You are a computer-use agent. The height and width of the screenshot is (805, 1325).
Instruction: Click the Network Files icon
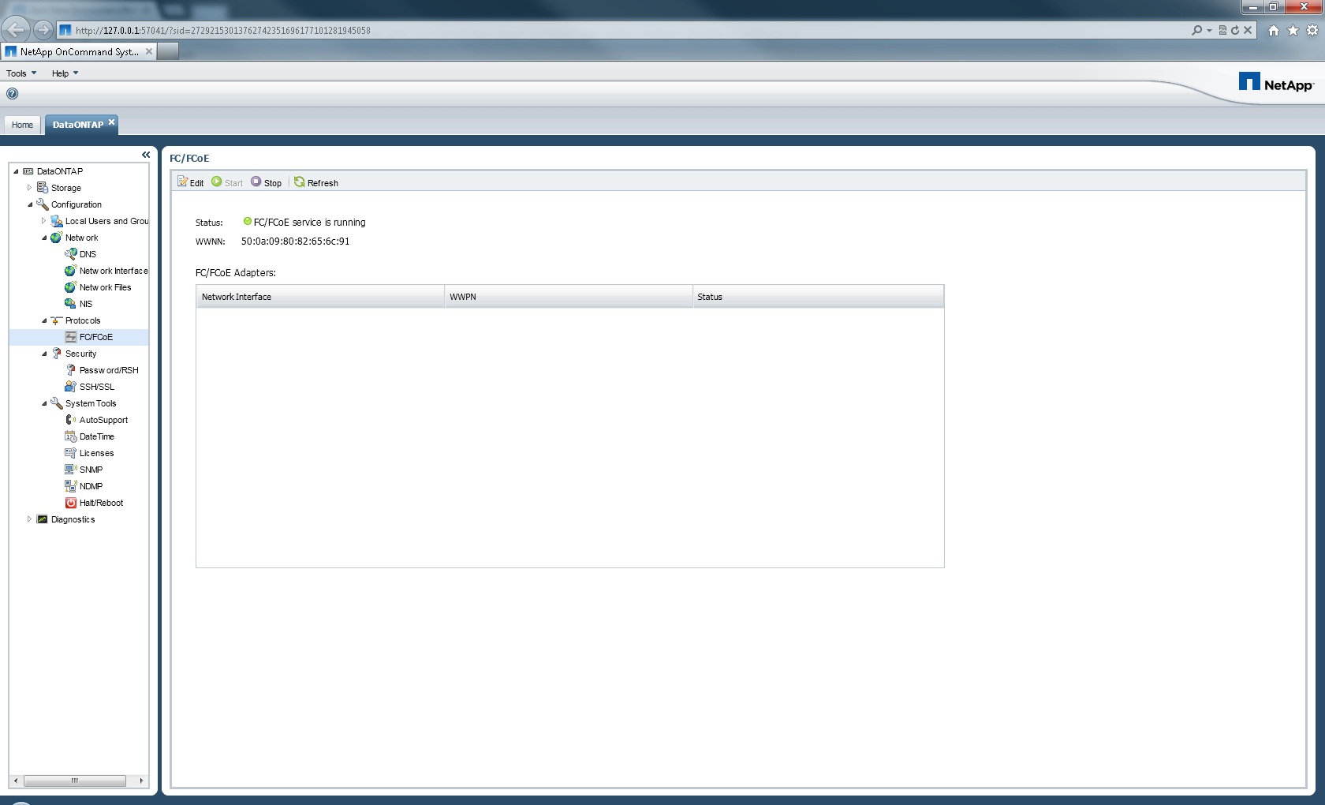pos(71,287)
